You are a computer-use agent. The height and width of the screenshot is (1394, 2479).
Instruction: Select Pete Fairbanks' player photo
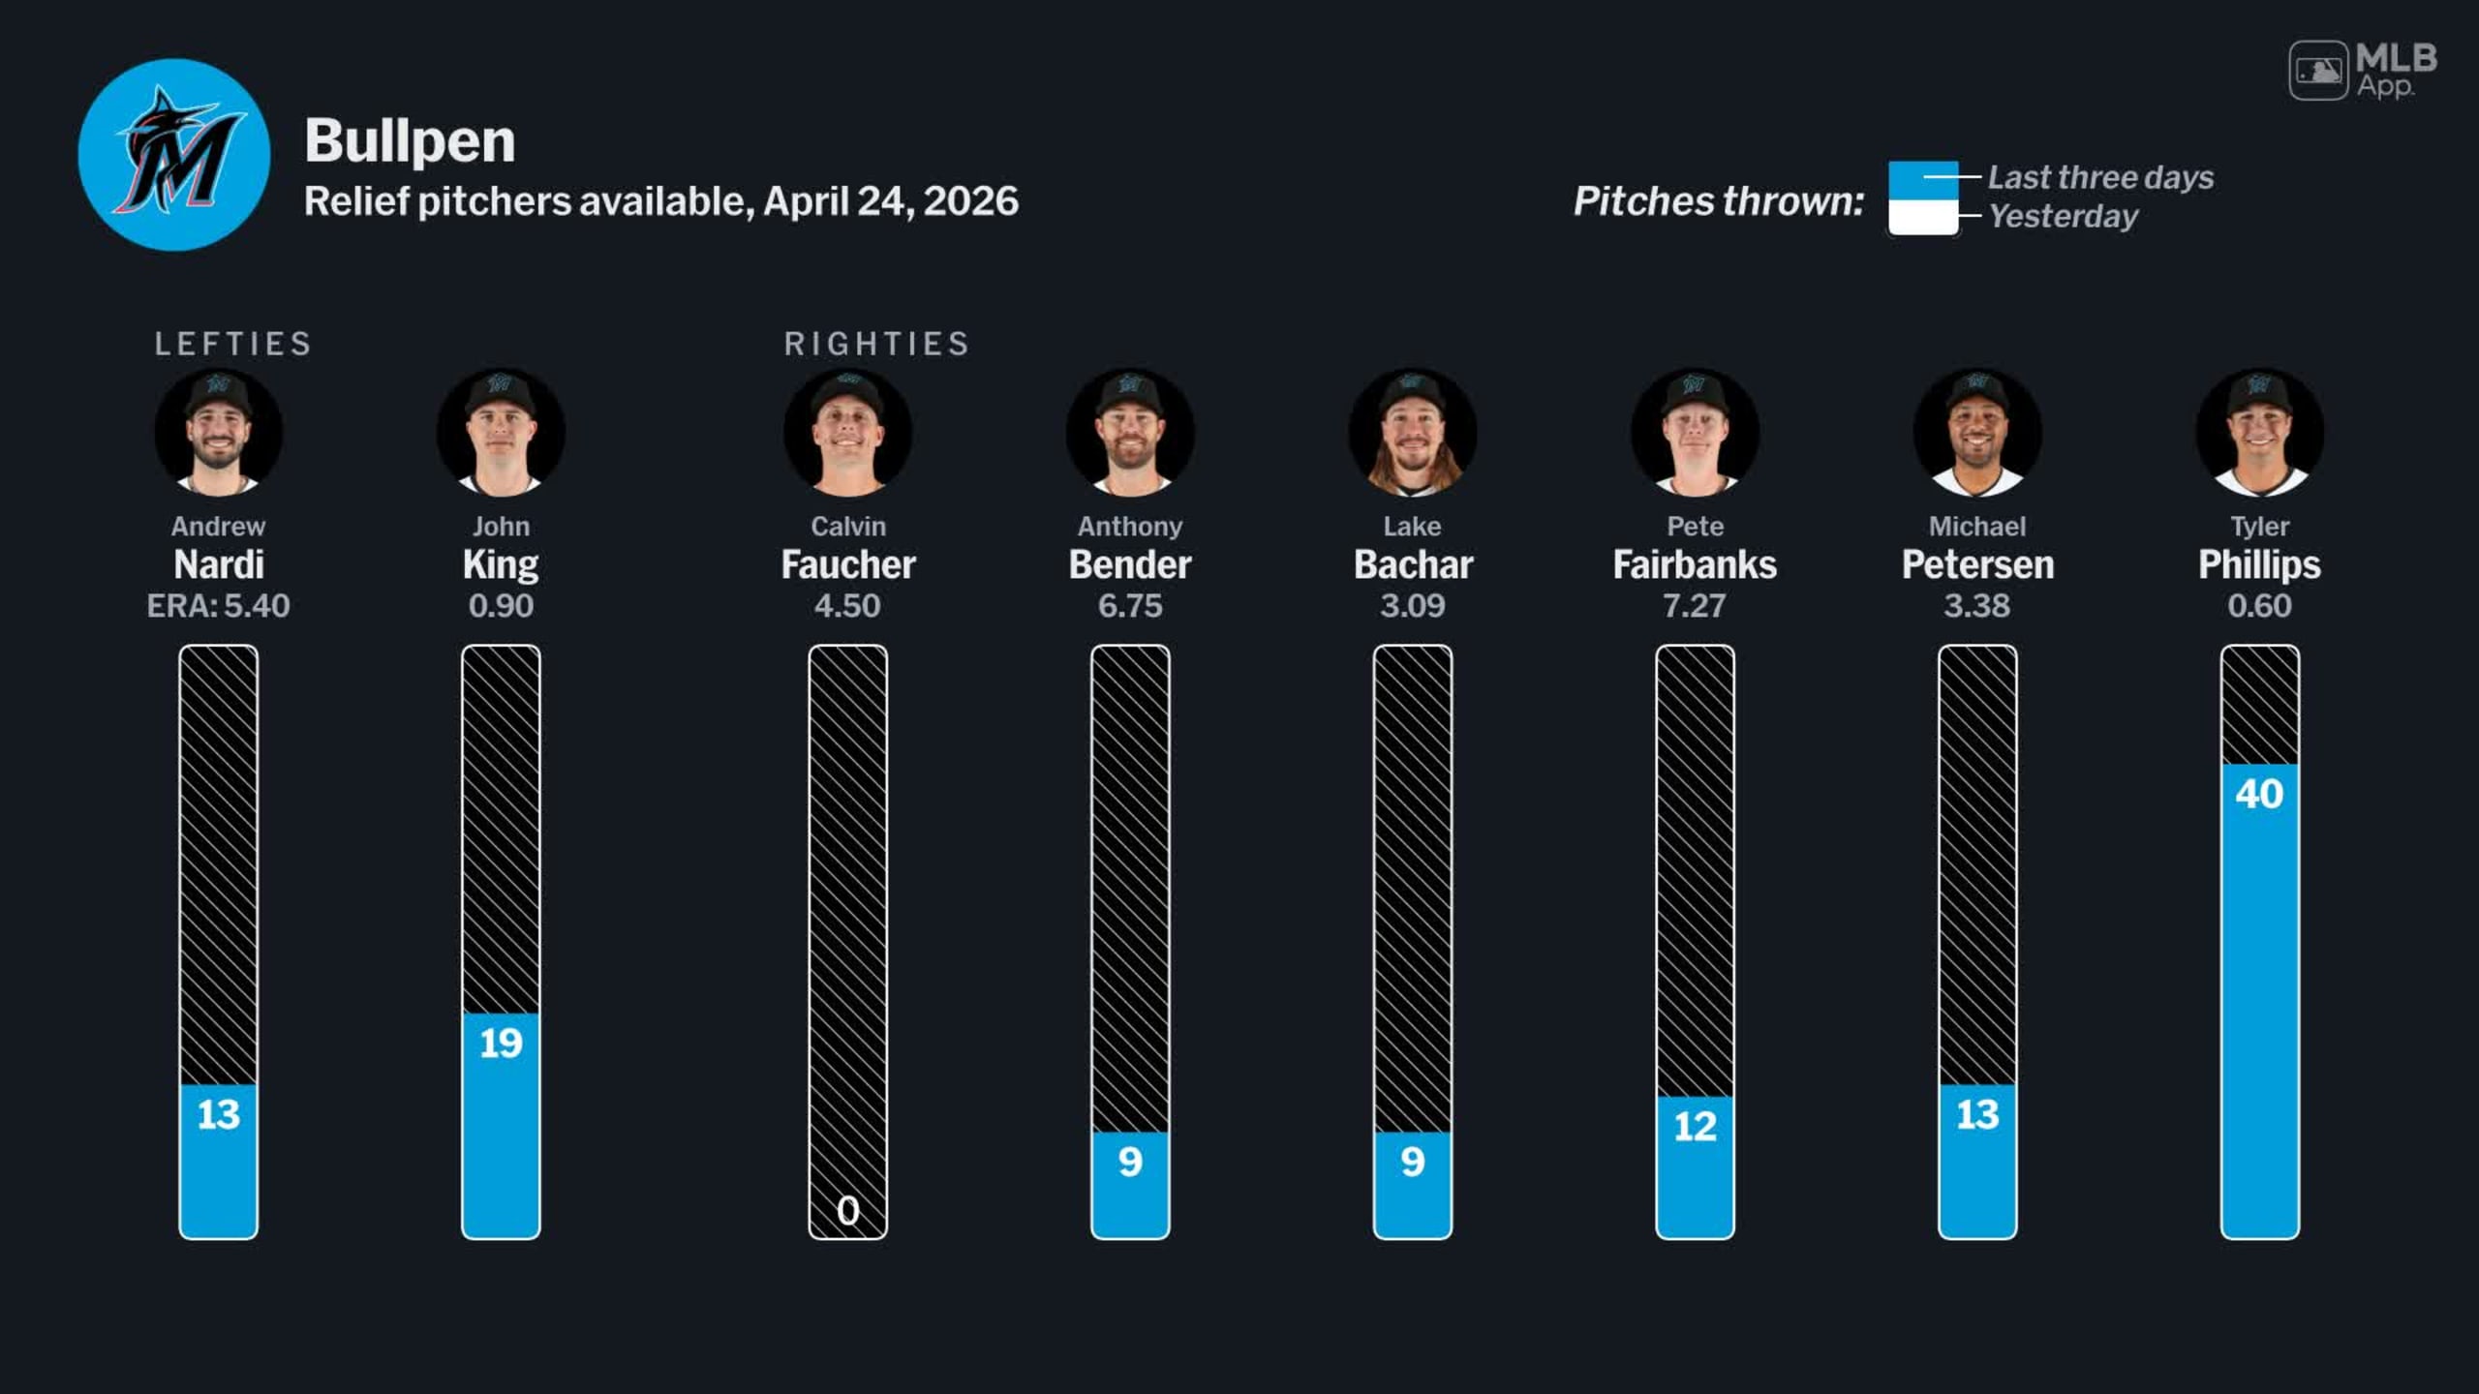(1695, 433)
